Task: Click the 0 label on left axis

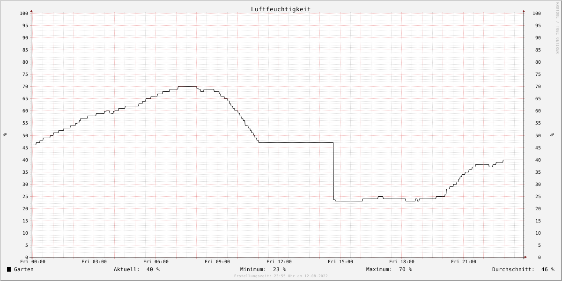Action: pyautogui.click(x=27, y=258)
